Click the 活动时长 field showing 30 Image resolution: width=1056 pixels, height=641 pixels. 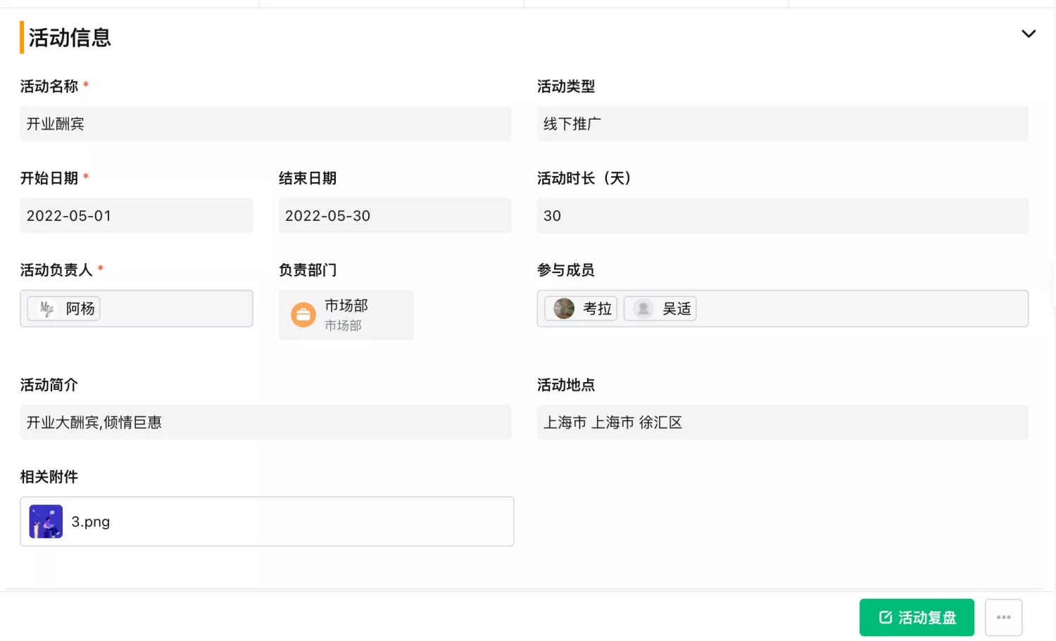click(x=782, y=215)
